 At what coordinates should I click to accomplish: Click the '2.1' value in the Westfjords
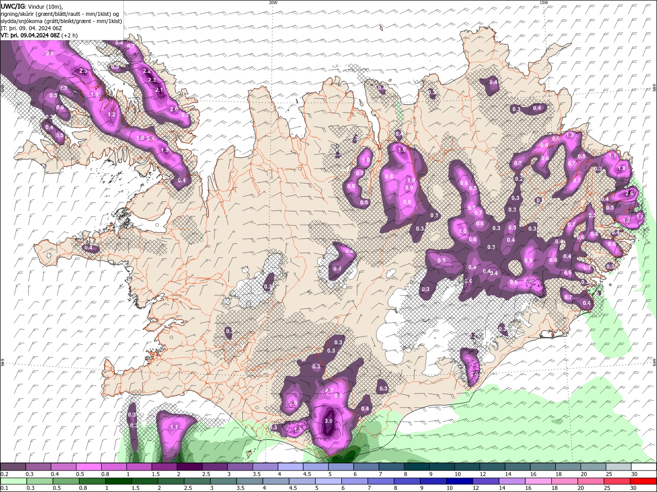[x=159, y=90]
